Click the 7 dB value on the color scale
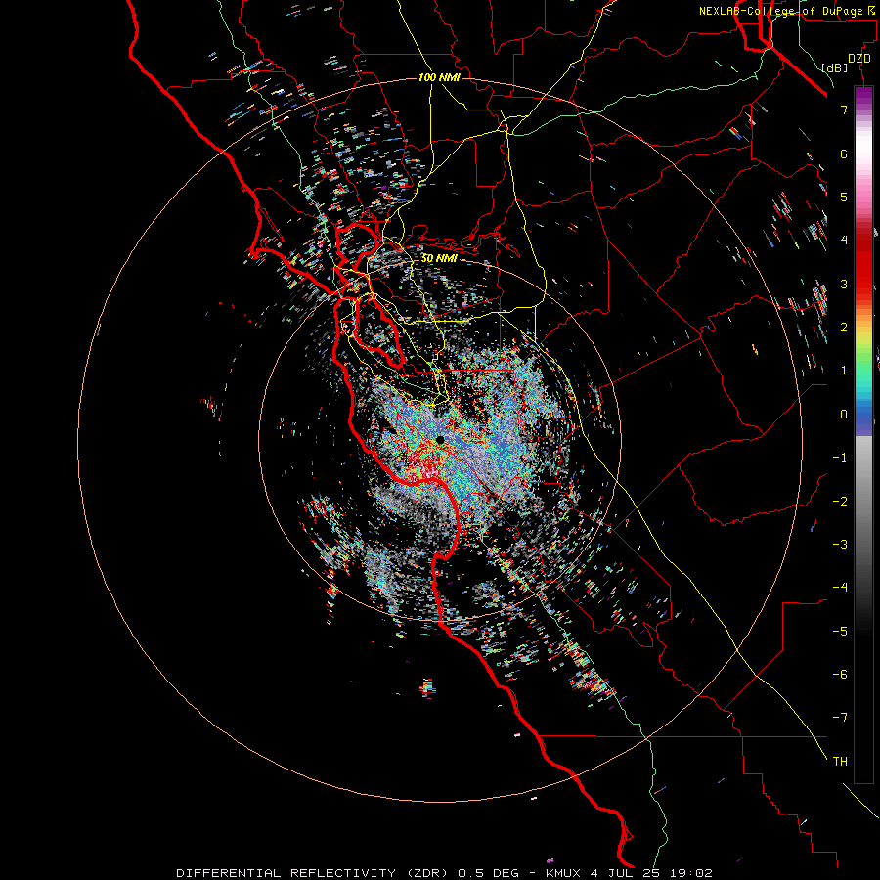Image resolution: width=880 pixels, height=880 pixels. pyautogui.click(x=844, y=110)
